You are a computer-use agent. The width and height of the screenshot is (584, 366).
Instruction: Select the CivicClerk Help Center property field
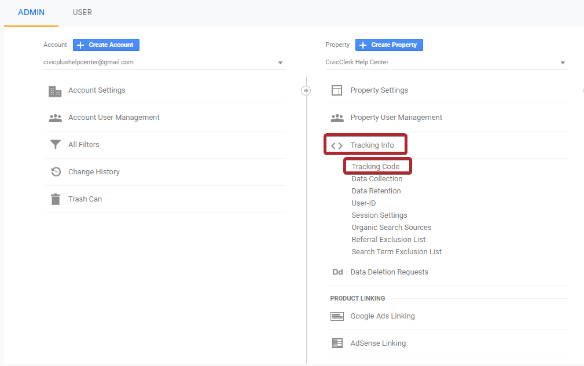[447, 62]
